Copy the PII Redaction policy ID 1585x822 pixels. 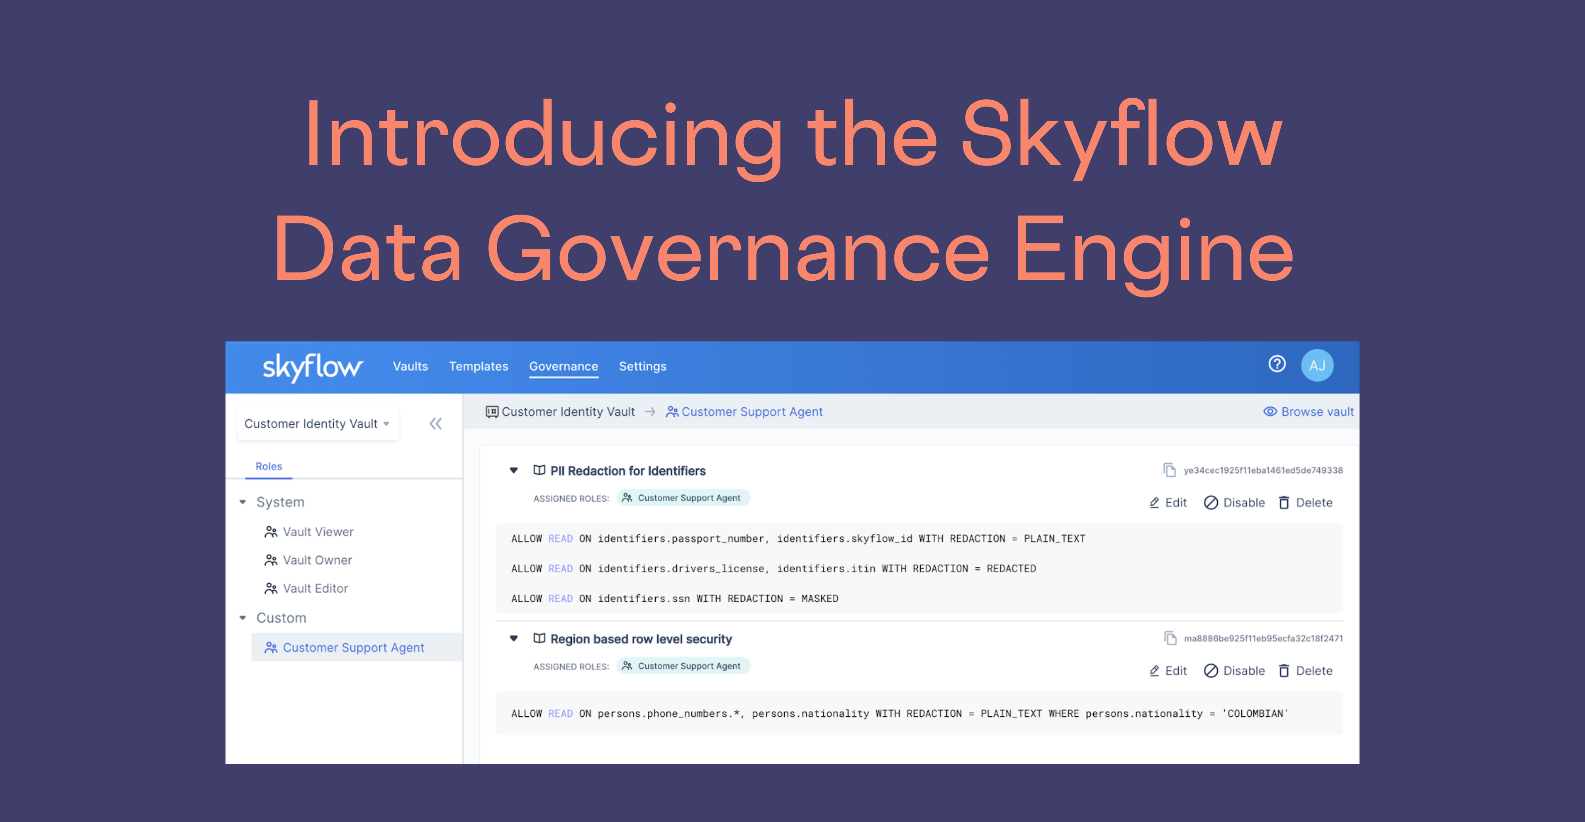(1170, 470)
